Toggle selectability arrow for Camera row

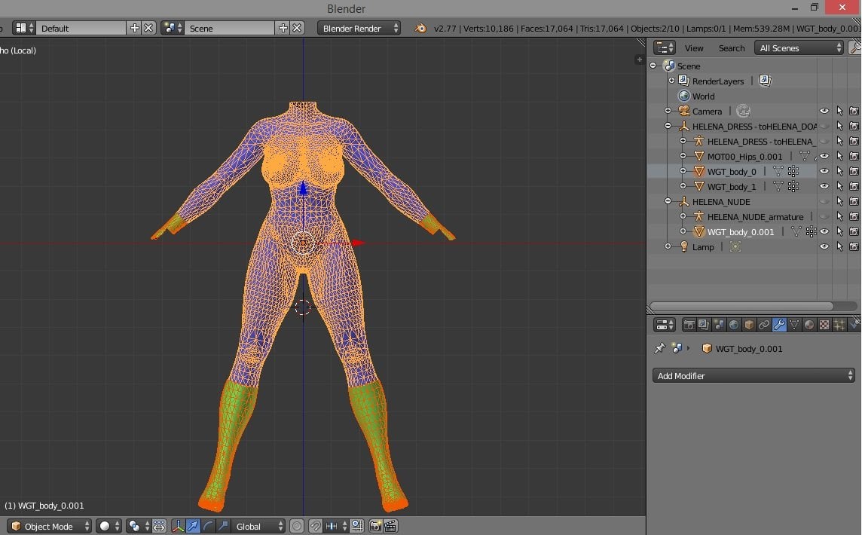point(839,111)
